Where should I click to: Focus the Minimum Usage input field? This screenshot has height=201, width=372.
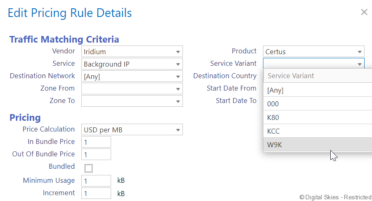pos(96,181)
